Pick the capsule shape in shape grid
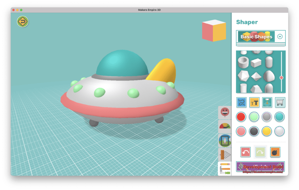 click(269, 62)
